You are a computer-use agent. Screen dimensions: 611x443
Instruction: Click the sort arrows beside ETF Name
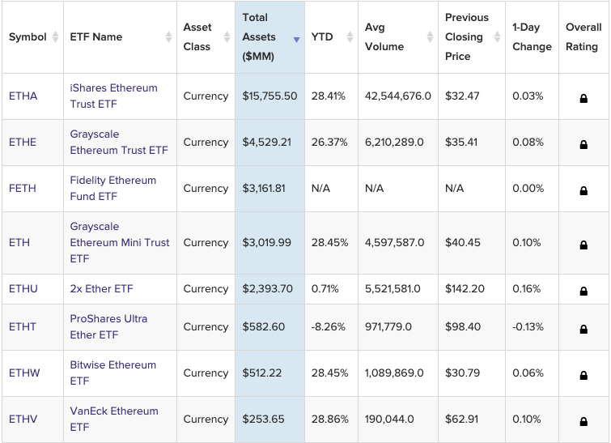168,37
